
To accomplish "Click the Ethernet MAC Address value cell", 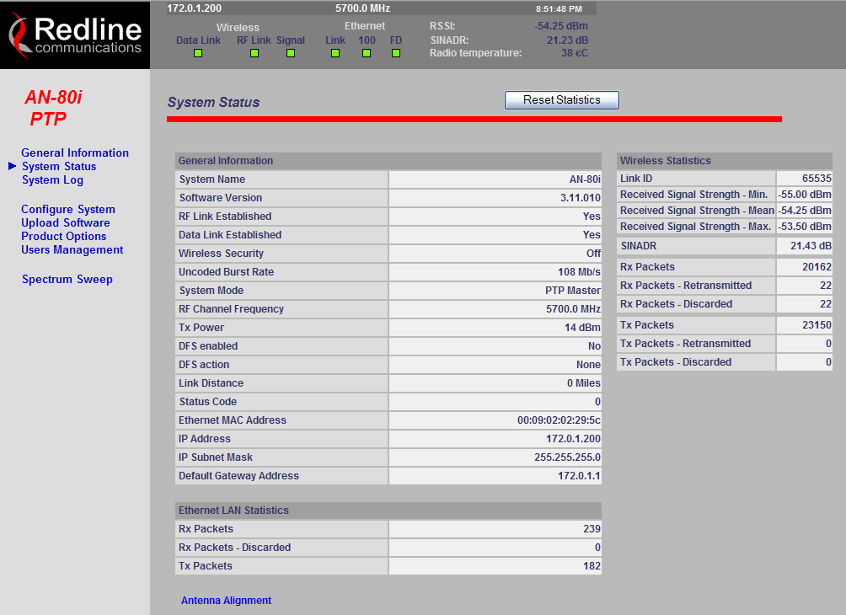I will [495, 420].
